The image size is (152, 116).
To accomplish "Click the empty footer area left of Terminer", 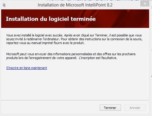I will [50, 108].
